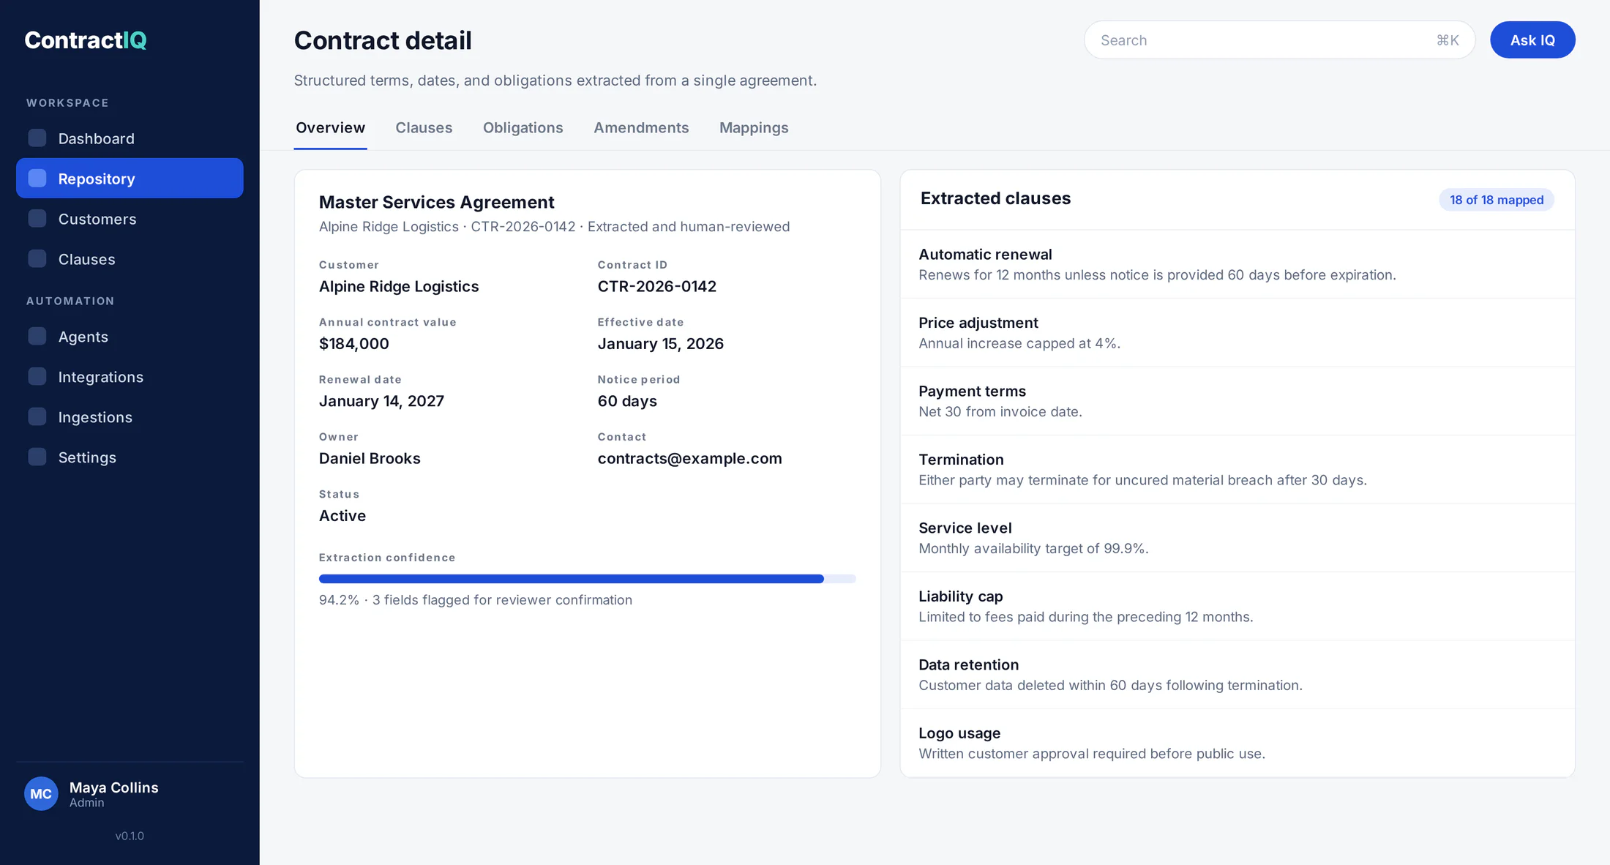Click the Master Services Agreement title
The height and width of the screenshot is (865, 1610).
(436, 202)
